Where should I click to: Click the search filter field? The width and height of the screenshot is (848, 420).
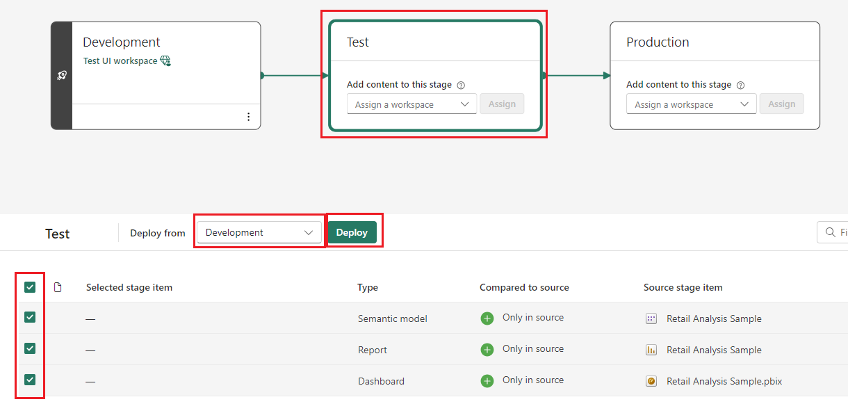(832, 232)
